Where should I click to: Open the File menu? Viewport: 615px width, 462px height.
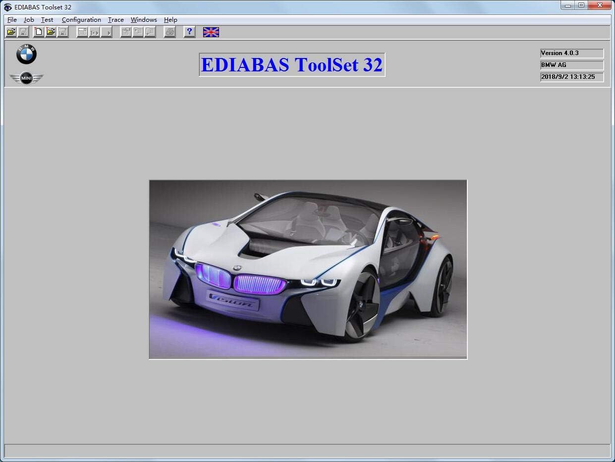(12, 20)
